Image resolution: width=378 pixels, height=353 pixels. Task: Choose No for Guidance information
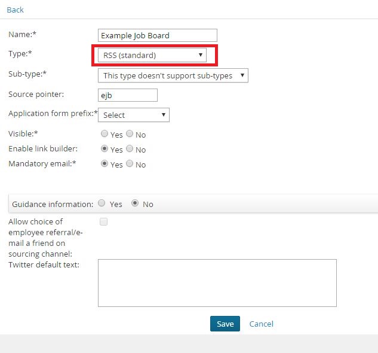point(135,203)
